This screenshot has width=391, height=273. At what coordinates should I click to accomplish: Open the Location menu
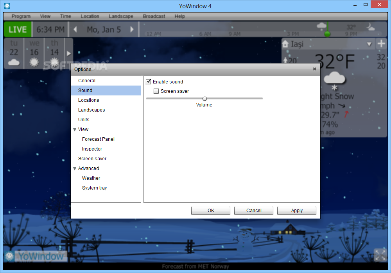pos(90,16)
